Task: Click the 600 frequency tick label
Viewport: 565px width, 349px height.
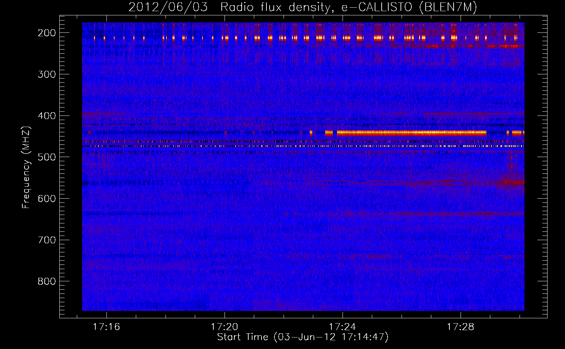Action: [47, 199]
